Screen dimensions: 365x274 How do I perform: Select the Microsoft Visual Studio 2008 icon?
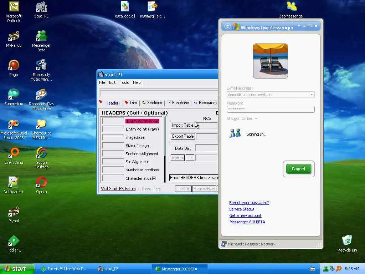tap(14, 129)
